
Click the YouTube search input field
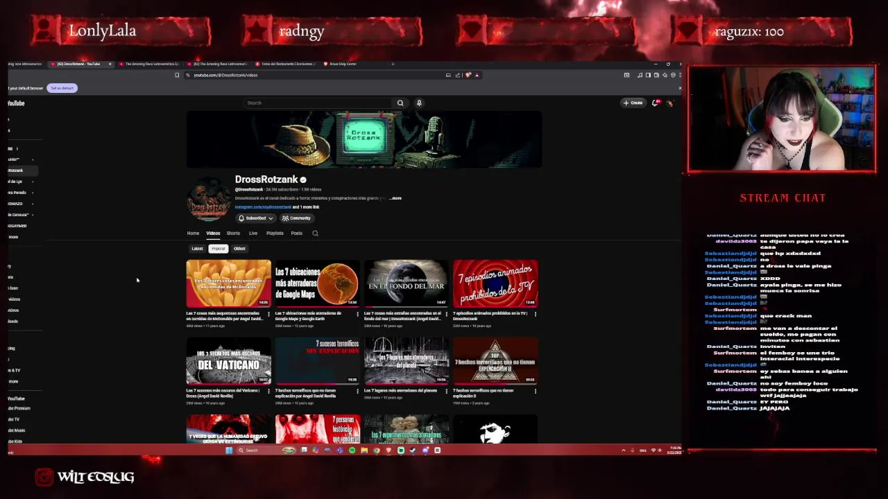(319, 103)
